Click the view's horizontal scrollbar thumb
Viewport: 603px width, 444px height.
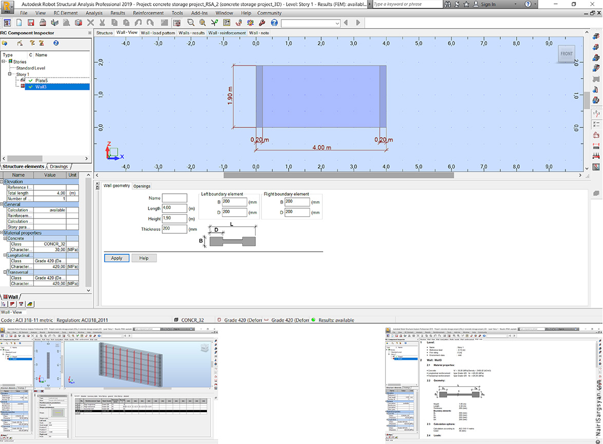[x=338, y=175]
